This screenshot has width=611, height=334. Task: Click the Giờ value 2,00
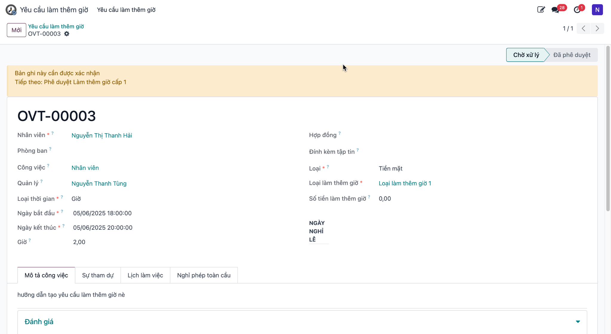click(x=79, y=242)
